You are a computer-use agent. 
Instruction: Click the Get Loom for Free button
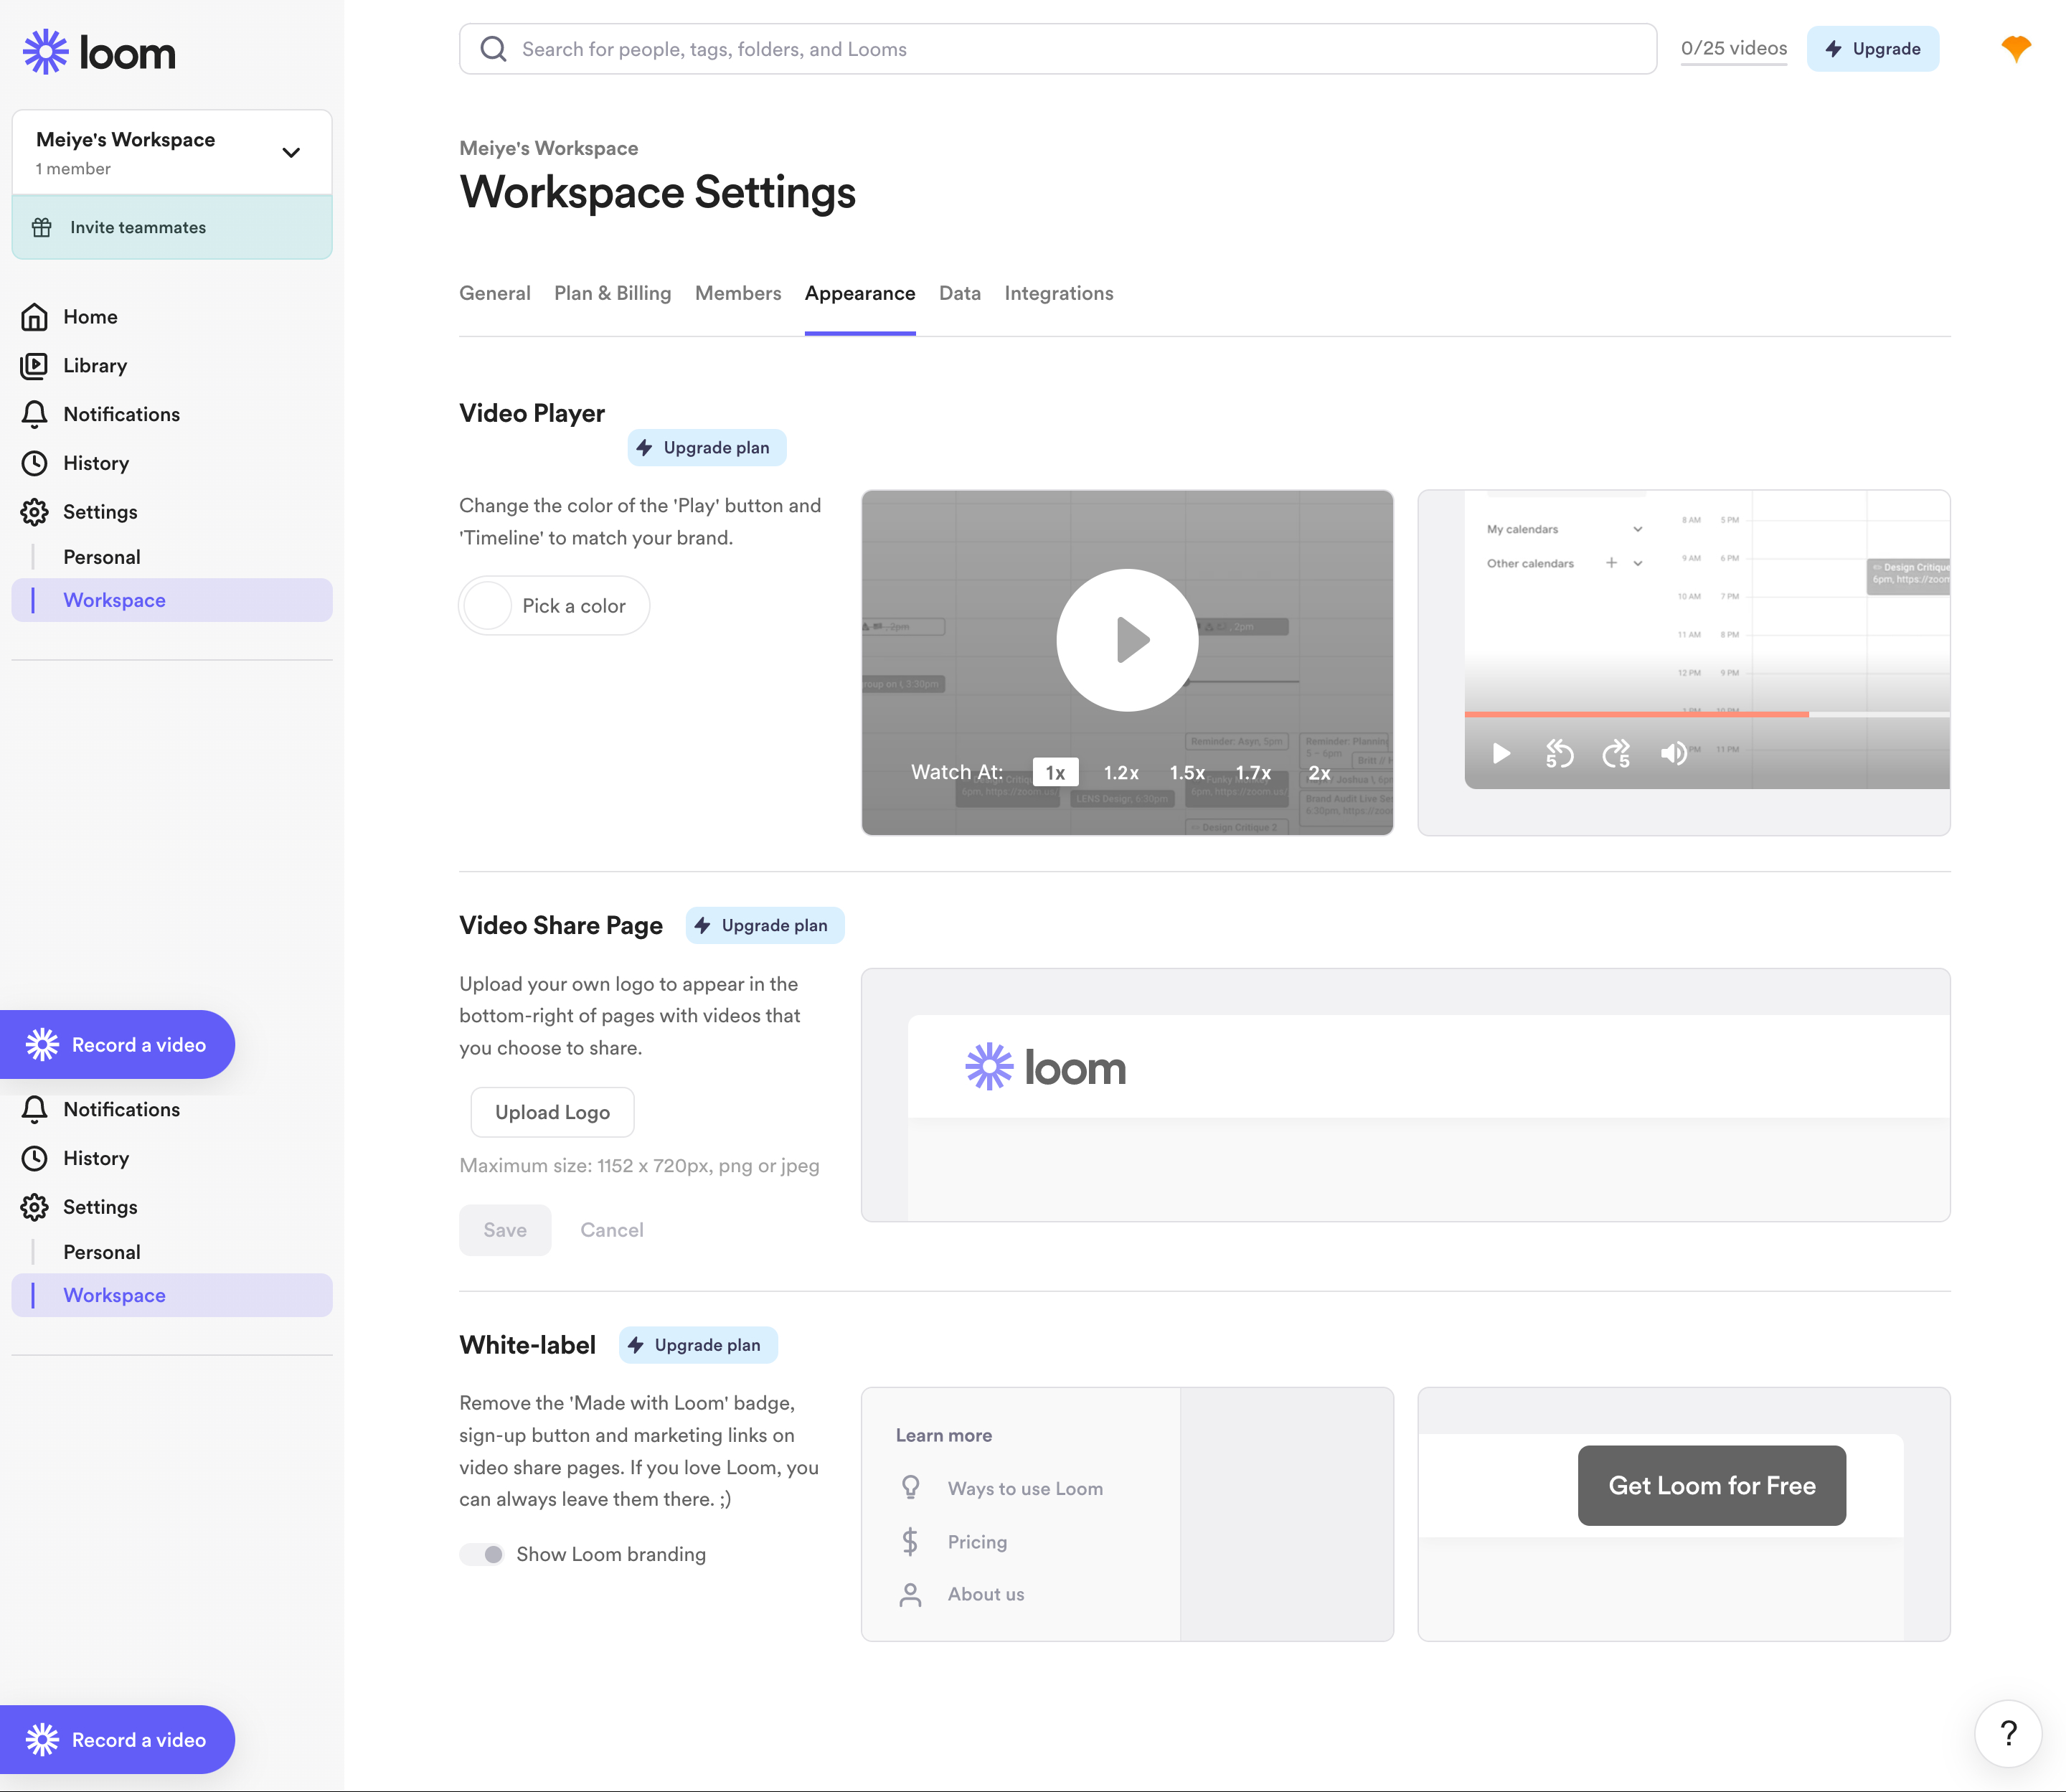(1712, 1485)
